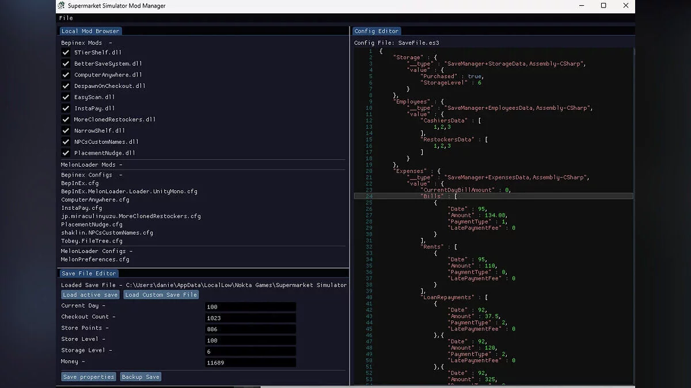This screenshot has width=691, height=388.
Task: Click Save properties button
Action: coord(89,377)
